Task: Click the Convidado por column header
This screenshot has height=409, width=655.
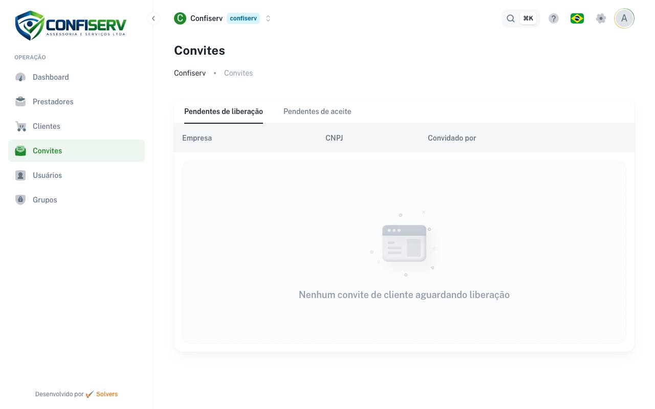Action: pyautogui.click(x=452, y=138)
